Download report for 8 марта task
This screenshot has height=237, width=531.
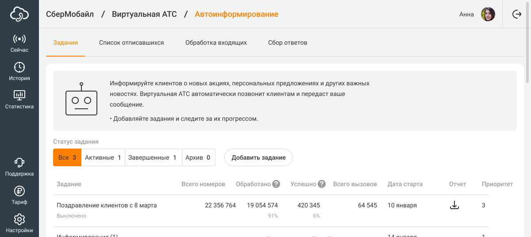tap(454, 205)
